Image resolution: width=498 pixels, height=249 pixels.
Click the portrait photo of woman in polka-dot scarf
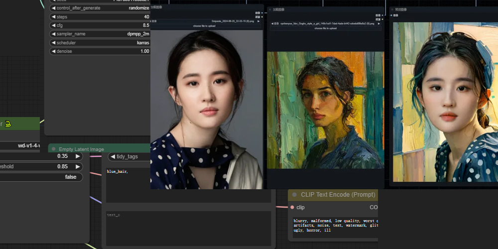207,110
